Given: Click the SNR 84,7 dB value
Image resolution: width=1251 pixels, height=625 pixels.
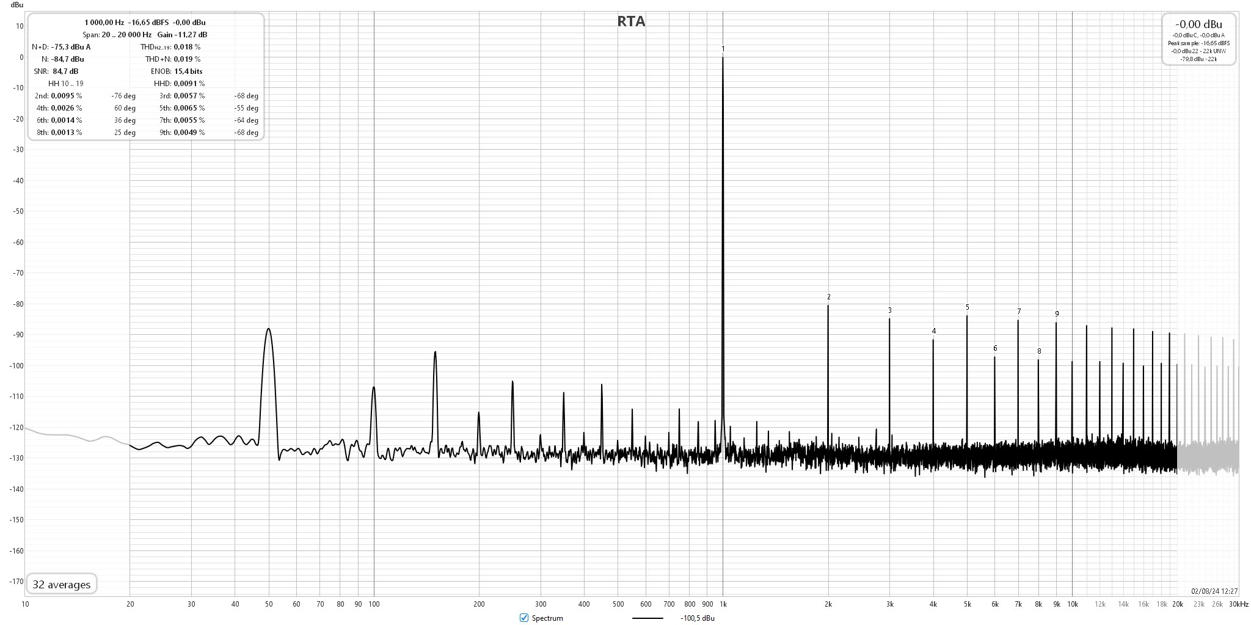Looking at the screenshot, I should point(65,71).
